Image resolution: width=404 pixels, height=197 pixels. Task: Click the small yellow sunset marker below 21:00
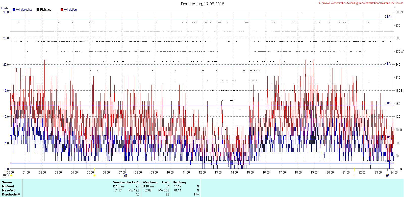coord(354,175)
